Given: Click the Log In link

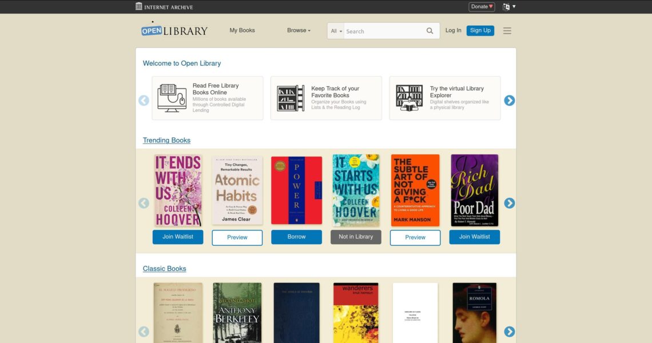Looking at the screenshot, I should pyautogui.click(x=453, y=30).
